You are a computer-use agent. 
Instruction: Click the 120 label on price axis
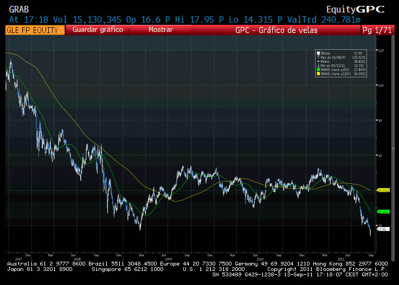pyautogui.click(x=381, y=50)
